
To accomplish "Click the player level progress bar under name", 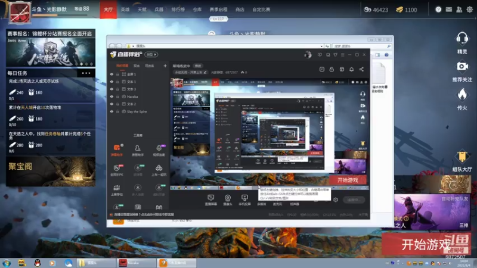I will pos(61,15).
